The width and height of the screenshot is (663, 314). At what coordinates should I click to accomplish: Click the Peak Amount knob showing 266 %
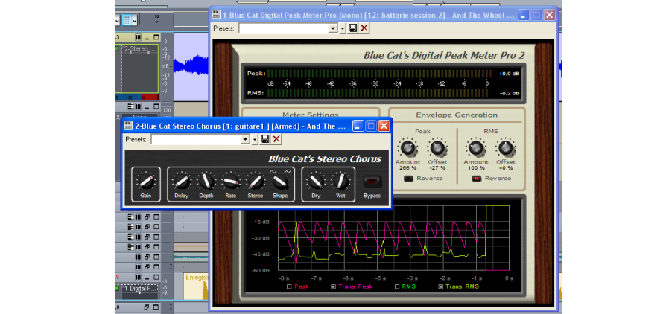coord(408,148)
